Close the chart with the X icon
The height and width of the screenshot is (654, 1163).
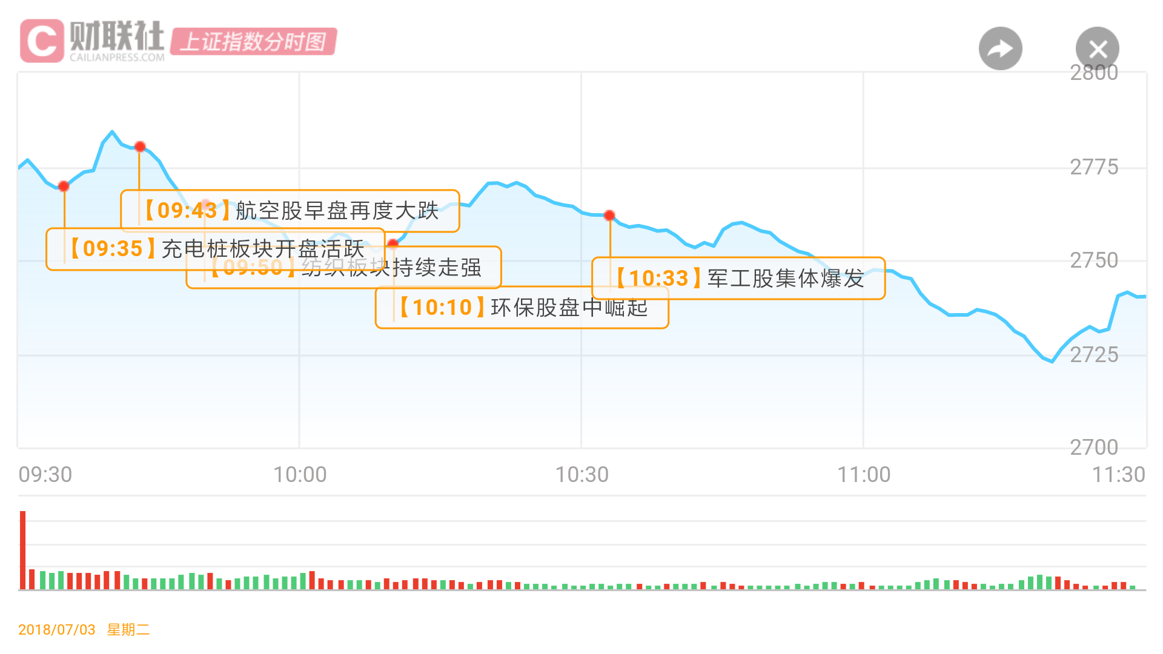[x=1097, y=48]
